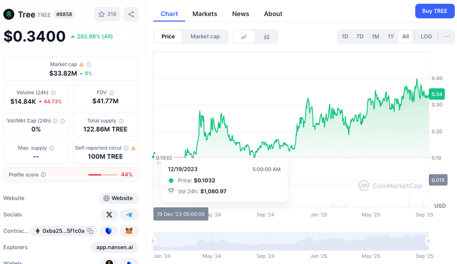Click the Buy TREE button

pos(434,11)
